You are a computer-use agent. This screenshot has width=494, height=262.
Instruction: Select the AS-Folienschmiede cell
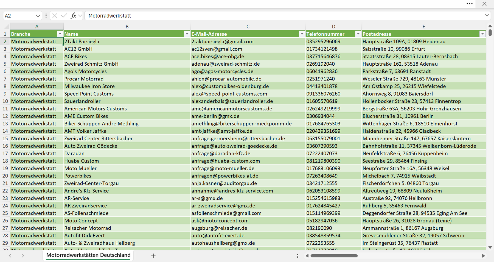pyautogui.click(x=127, y=213)
